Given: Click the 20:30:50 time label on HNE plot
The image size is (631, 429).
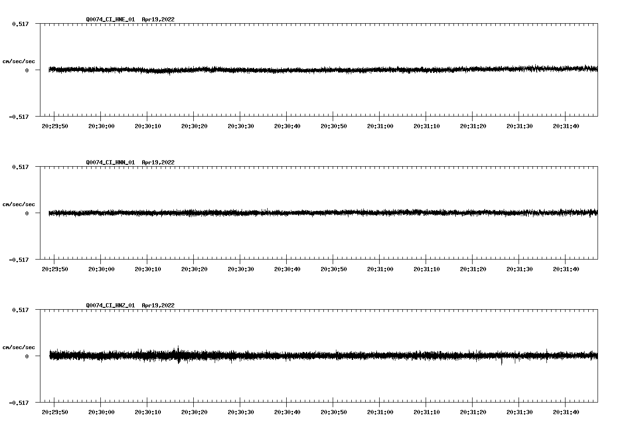Looking at the screenshot, I should point(334,126).
